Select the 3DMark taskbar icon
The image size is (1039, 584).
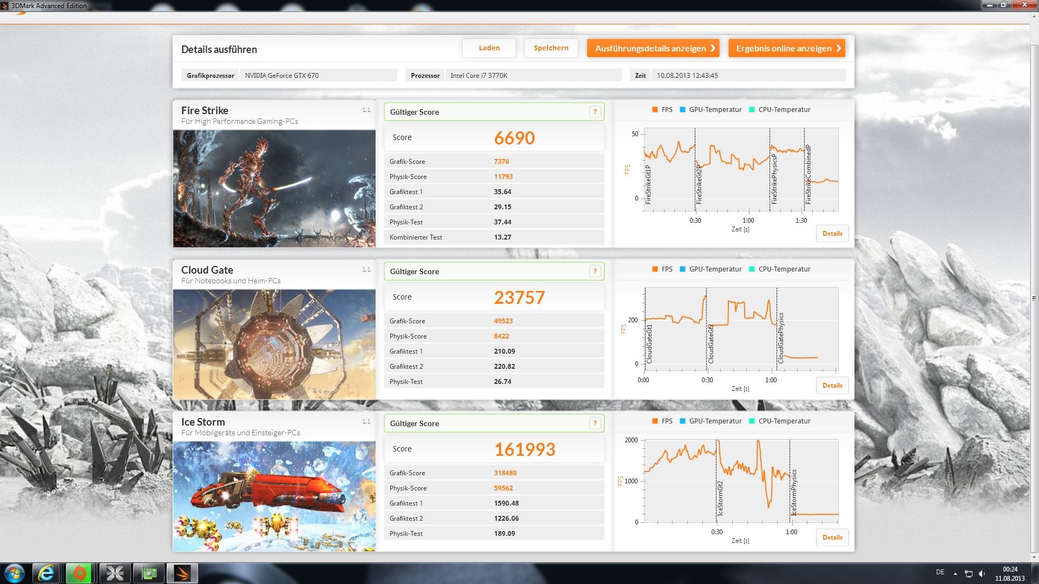pyautogui.click(x=182, y=573)
